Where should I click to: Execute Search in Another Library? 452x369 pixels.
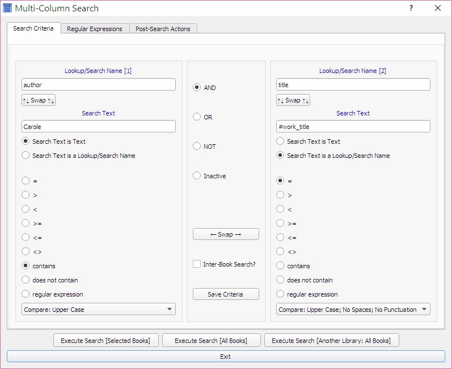coord(331,341)
